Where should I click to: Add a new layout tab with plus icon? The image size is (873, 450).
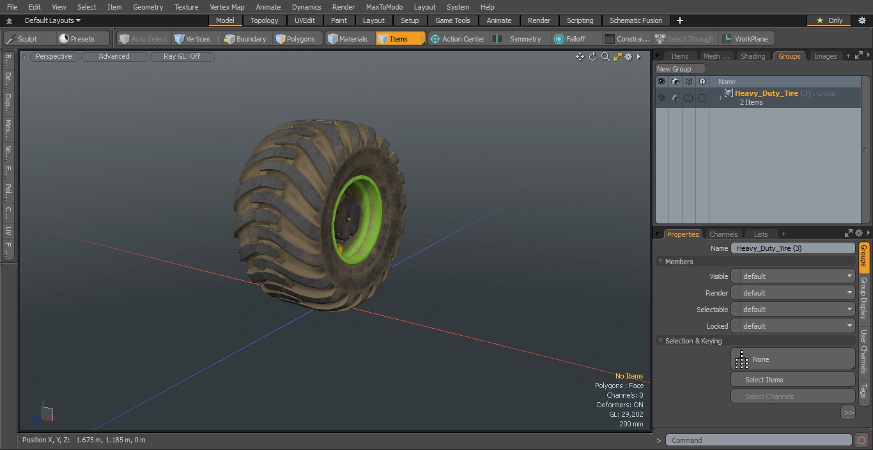pos(679,20)
